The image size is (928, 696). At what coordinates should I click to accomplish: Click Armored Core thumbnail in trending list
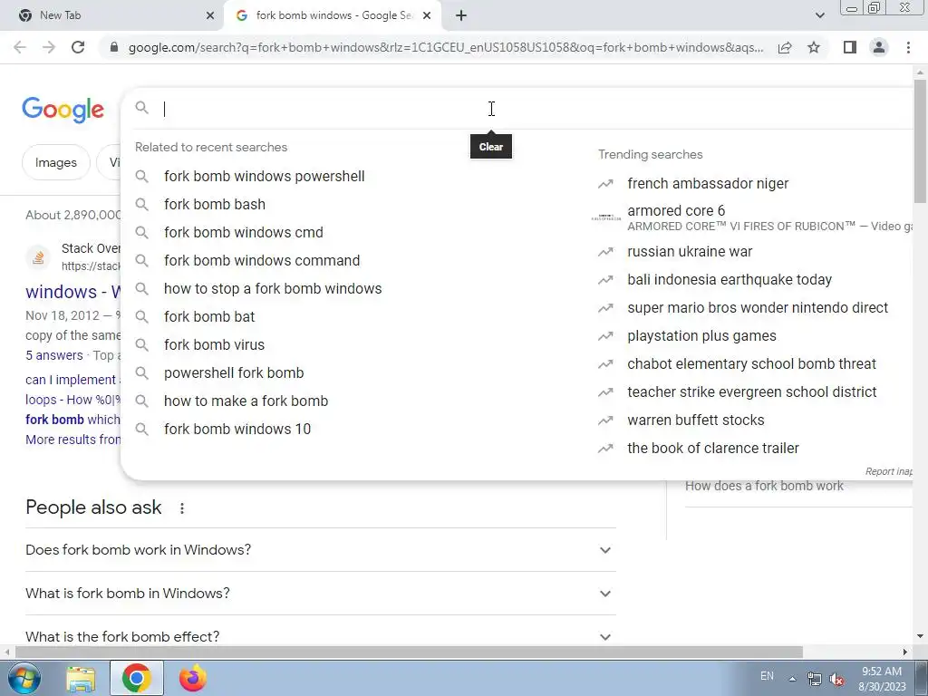pos(605,217)
